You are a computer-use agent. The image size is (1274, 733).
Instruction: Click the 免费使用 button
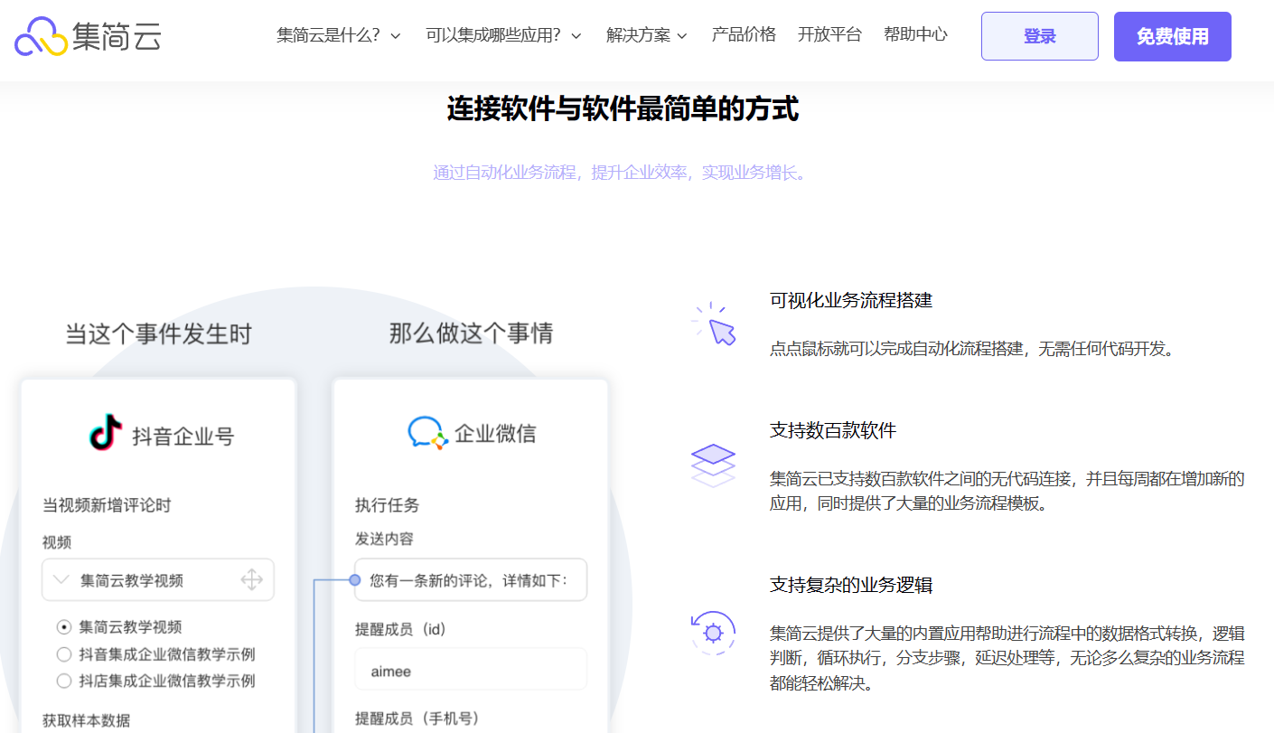(x=1172, y=36)
